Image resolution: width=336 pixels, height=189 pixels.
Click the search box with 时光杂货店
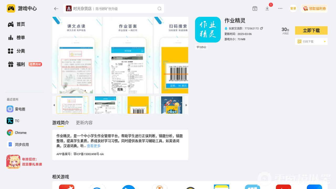114,9
